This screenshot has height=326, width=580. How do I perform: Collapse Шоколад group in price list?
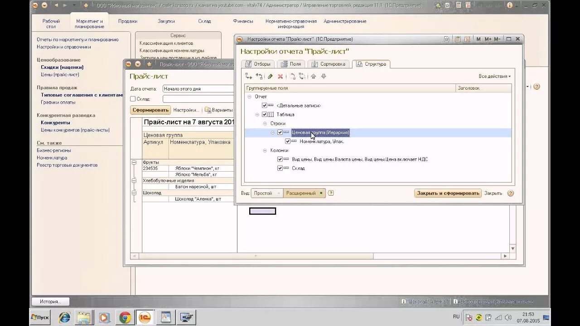tap(134, 192)
